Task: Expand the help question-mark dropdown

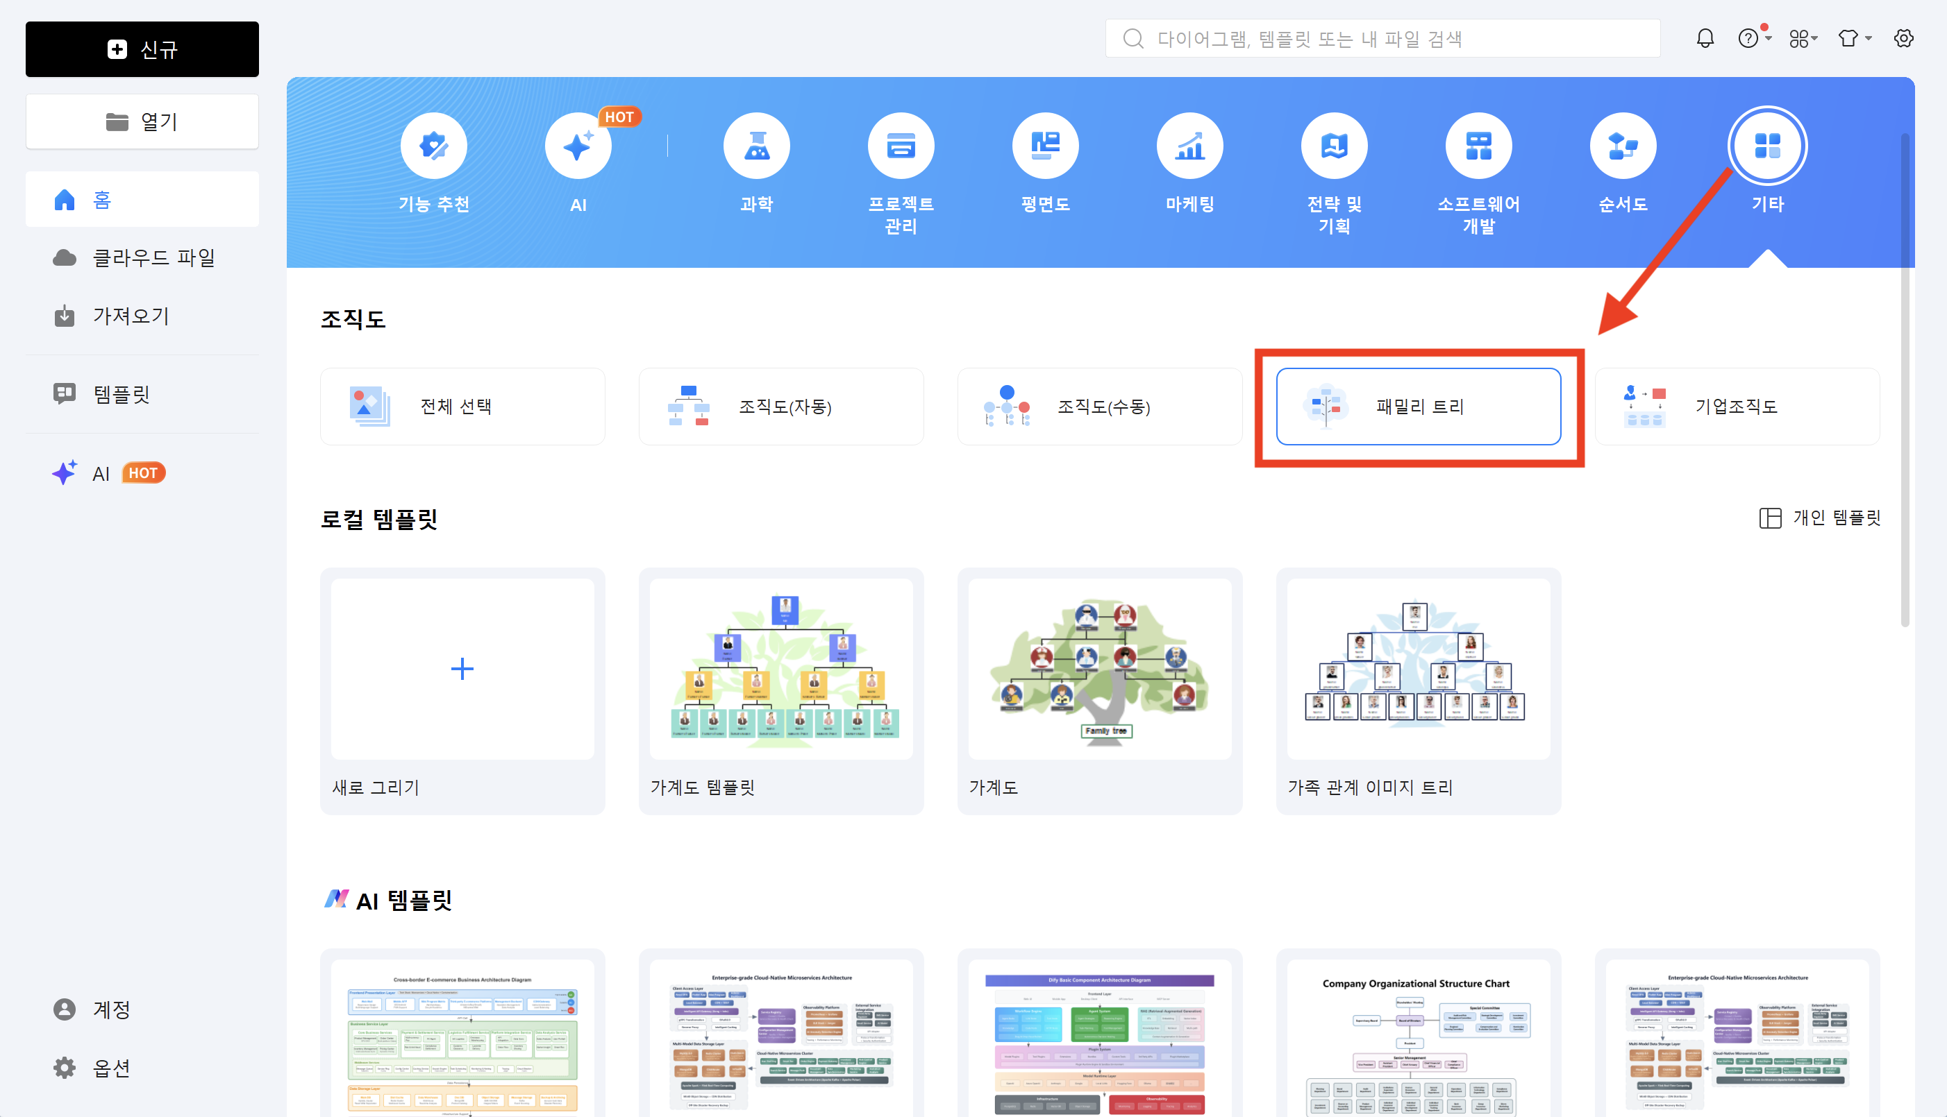Action: (1753, 38)
